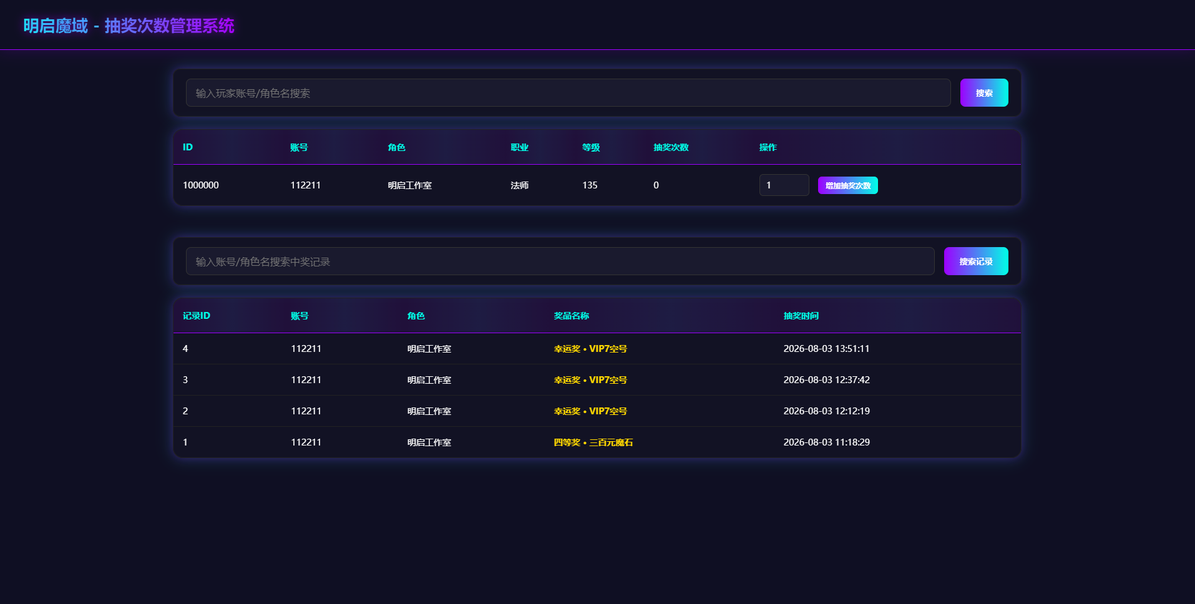Click the 增加抽奖次数 button
1195x604 pixels.
(x=848, y=185)
